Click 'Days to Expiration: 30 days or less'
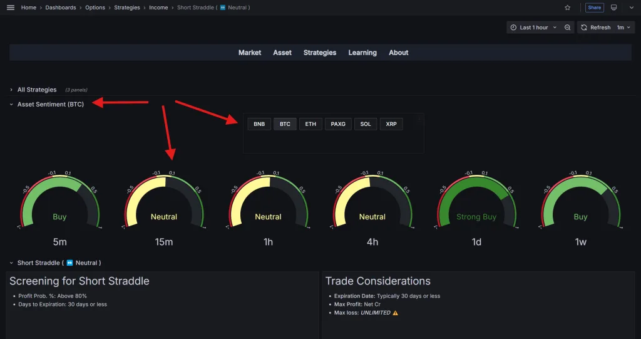Screen dimensions: 641x339 [x=63, y=304]
